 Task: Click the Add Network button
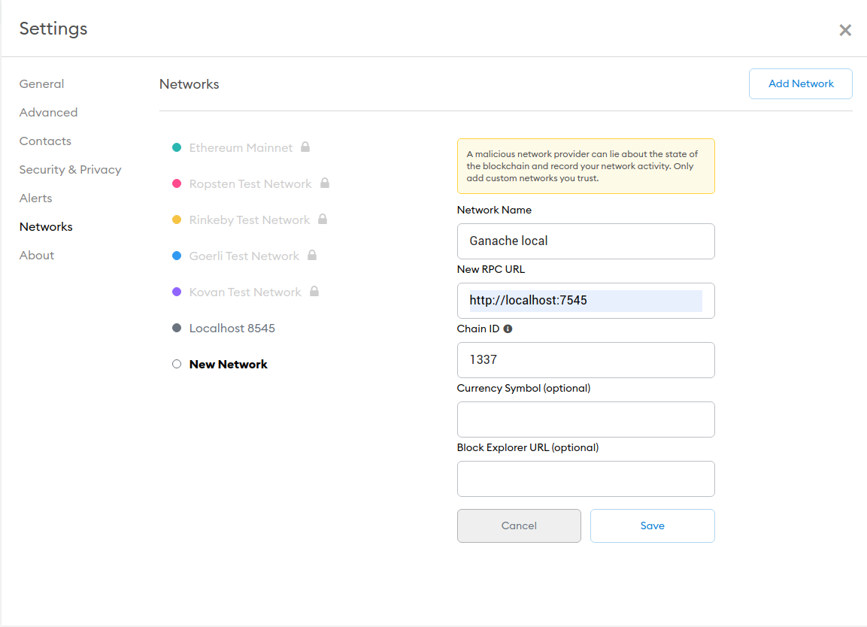coord(801,84)
